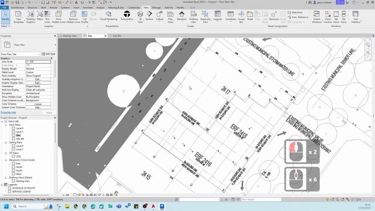Collapse the Legends node
375x211 pixels.
point(2,185)
